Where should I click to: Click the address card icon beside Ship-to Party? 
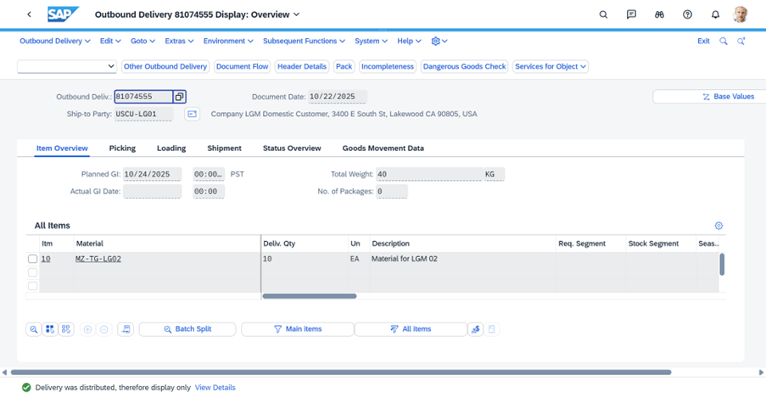tap(192, 114)
